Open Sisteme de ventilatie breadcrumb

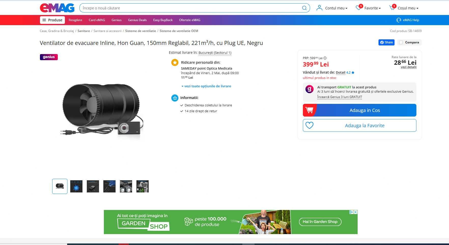[x=141, y=31]
